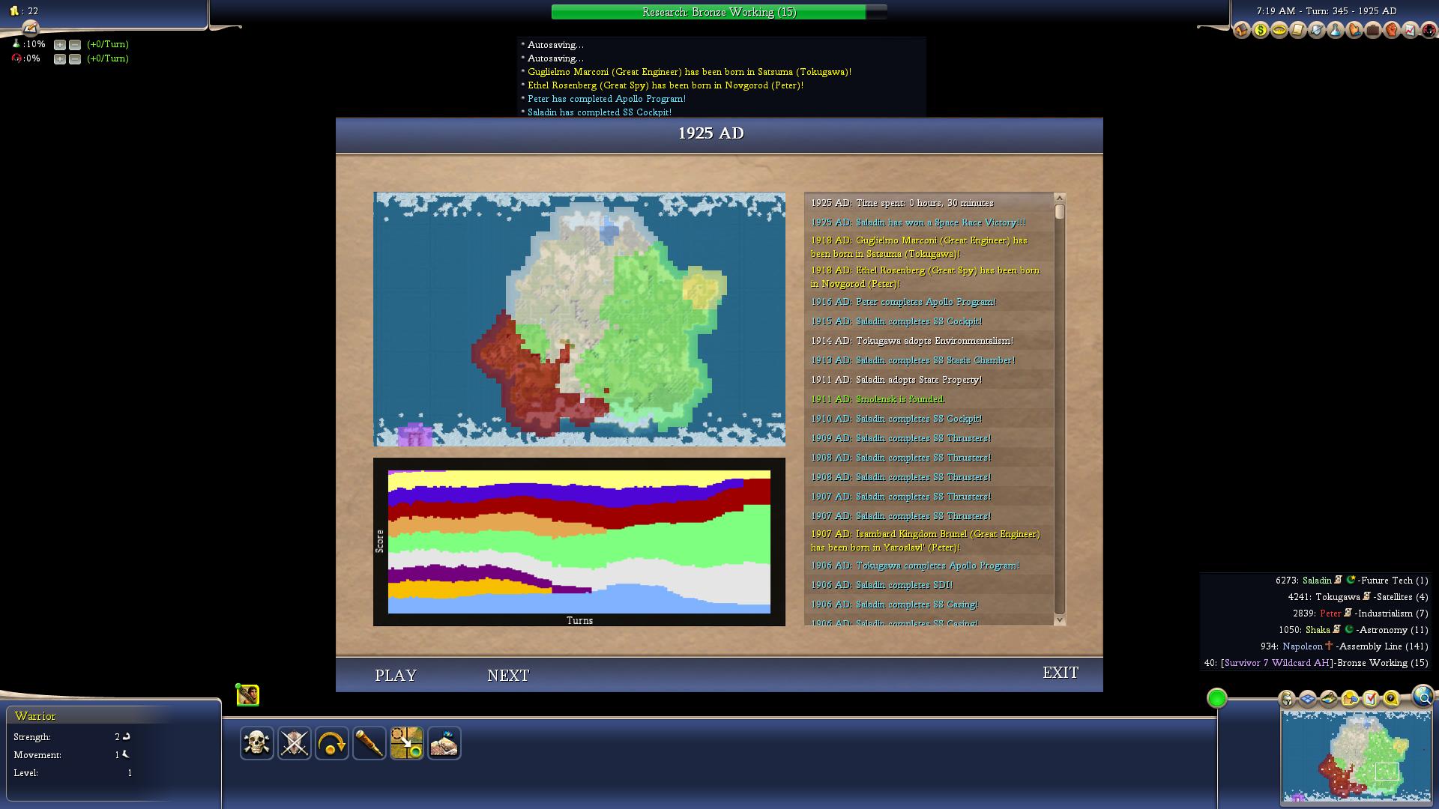Screen dimensions: 1439x809
Task: Open the Religion Advisor praying hands icon
Action: click(x=1354, y=30)
